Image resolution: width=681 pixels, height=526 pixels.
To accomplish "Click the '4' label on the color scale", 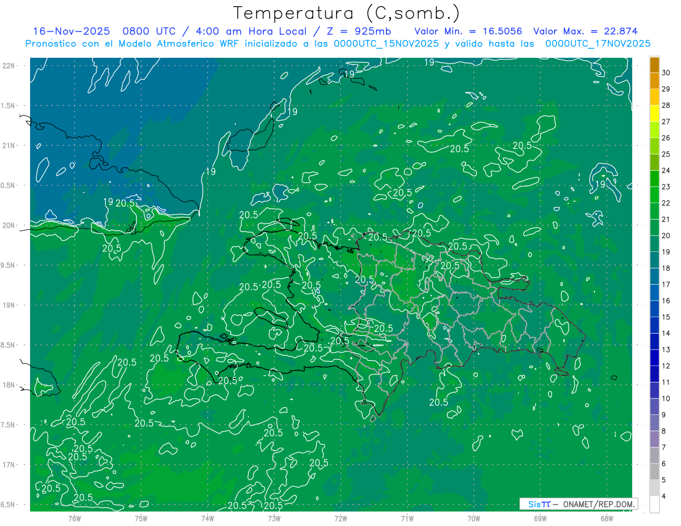I will click(x=664, y=496).
